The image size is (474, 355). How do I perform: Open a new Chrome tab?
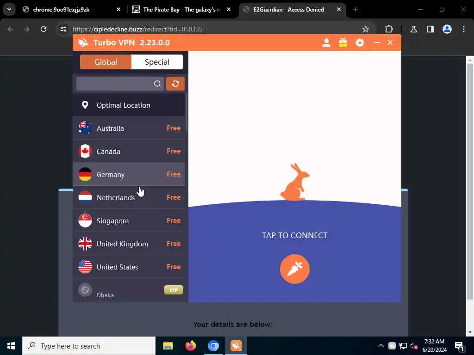point(355,9)
